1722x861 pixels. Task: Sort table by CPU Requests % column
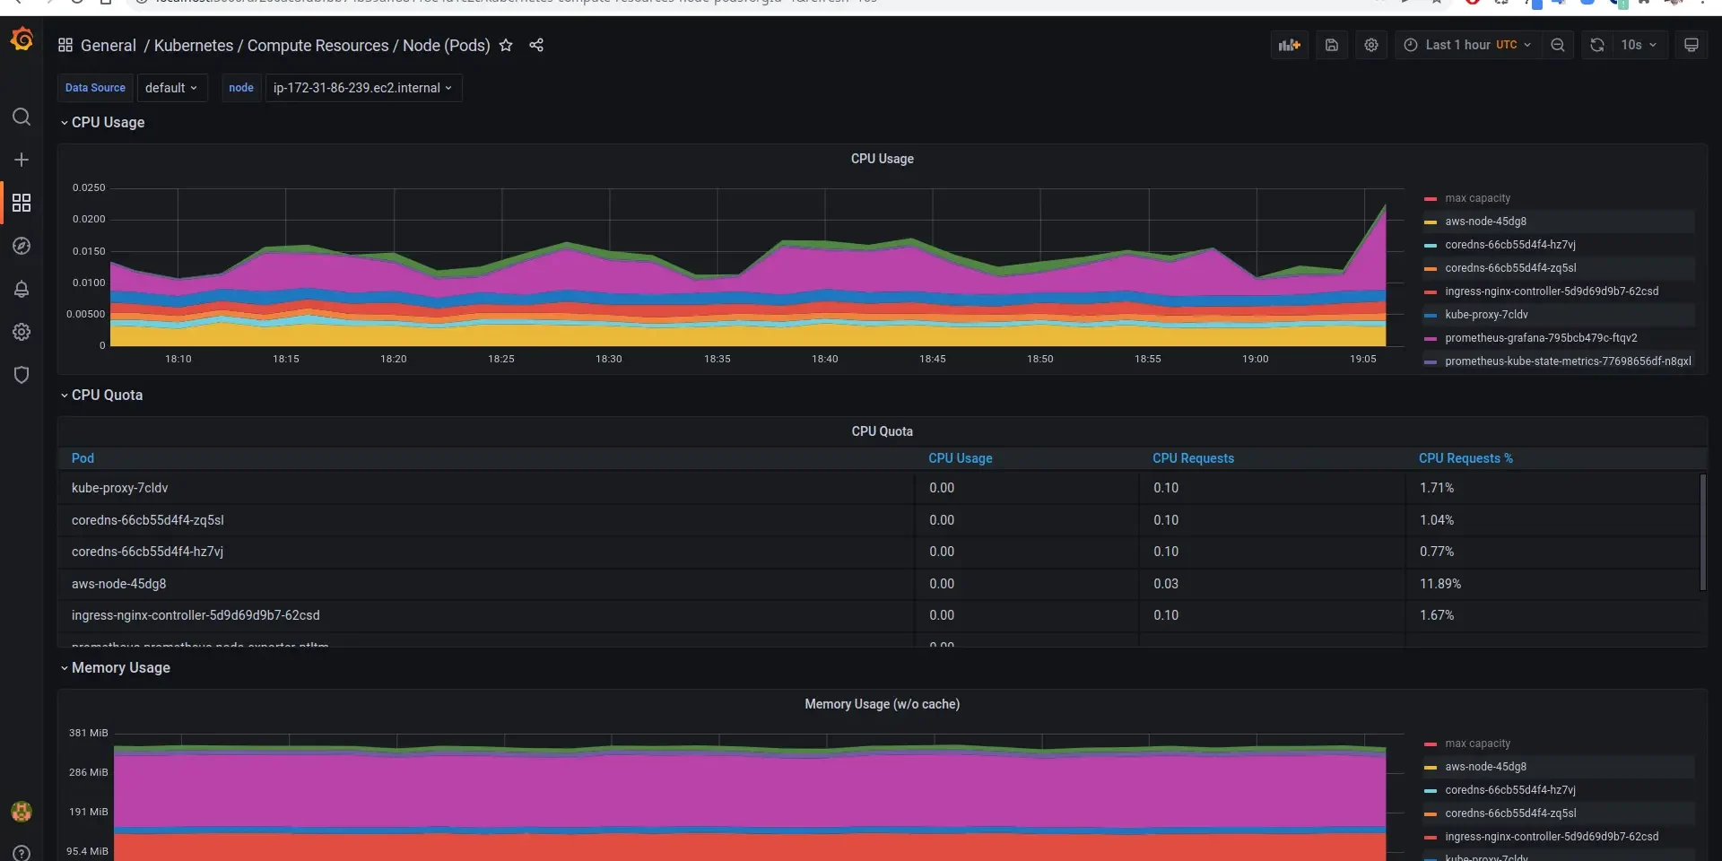tap(1466, 458)
